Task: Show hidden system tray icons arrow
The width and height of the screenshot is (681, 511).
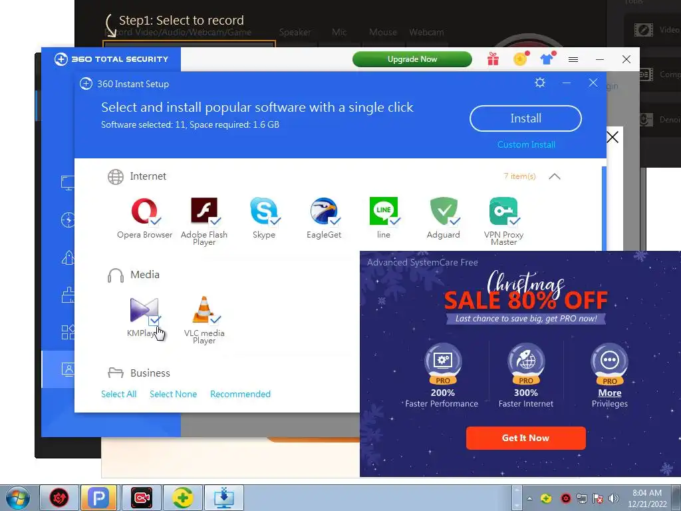Action: click(x=529, y=498)
